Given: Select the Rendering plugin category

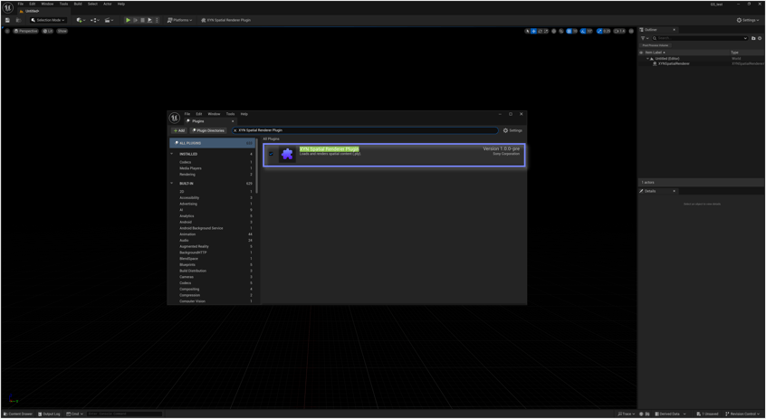Looking at the screenshot, I should click(187, 175).
